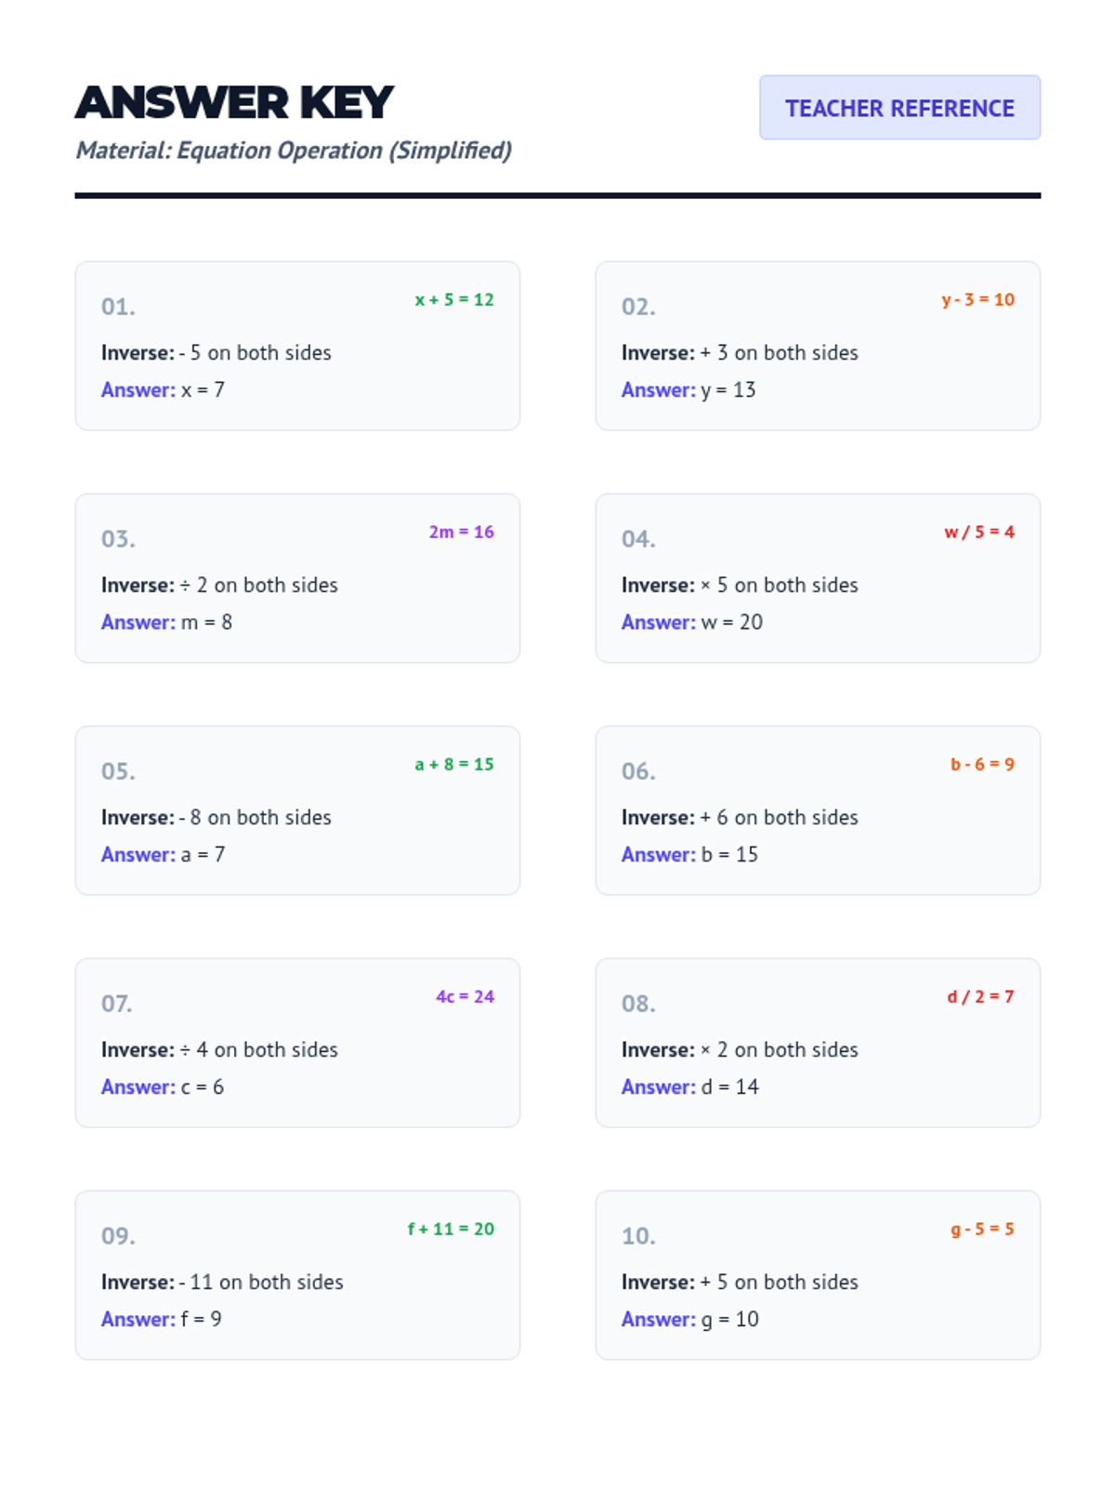The height and width of the screenshot is (1487, 1115).
Task: Click the 2m = 16 equation label
Action: coord(461,532)
